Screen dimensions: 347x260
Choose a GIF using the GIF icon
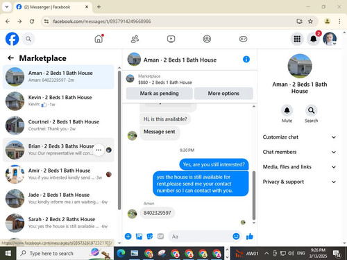coord(160,236)
